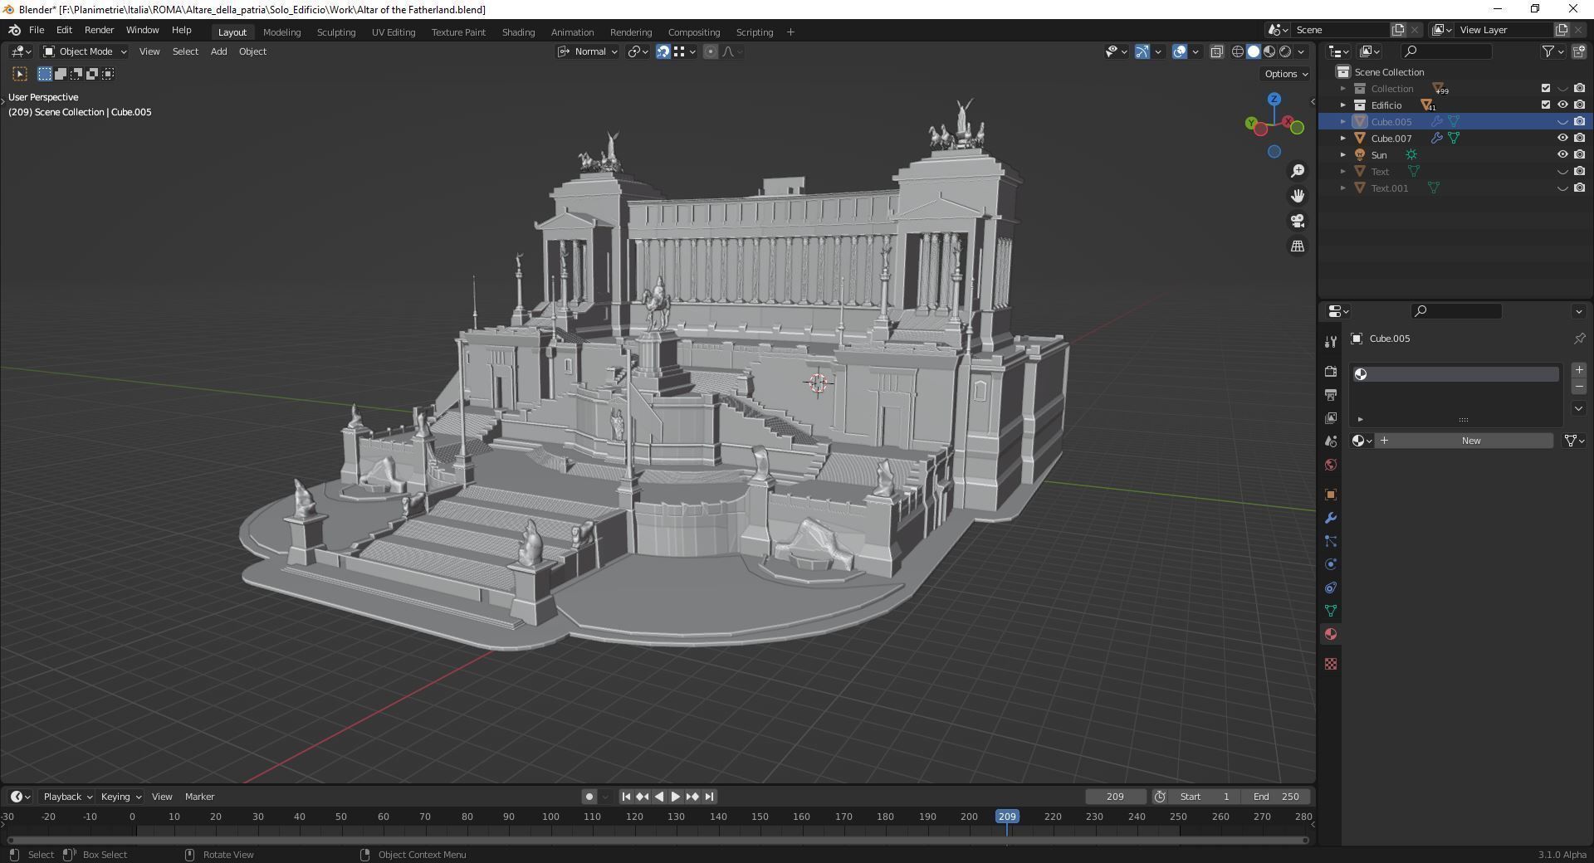This screenshot has height=863, width=1594.
Task: Open the File menu
Action: (37, 30)
